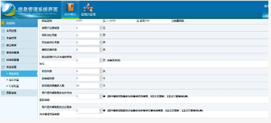This screenshot has width=271, height=123.
Task: Collapse the 奖金管理 menu section
Action: [19, 67]
